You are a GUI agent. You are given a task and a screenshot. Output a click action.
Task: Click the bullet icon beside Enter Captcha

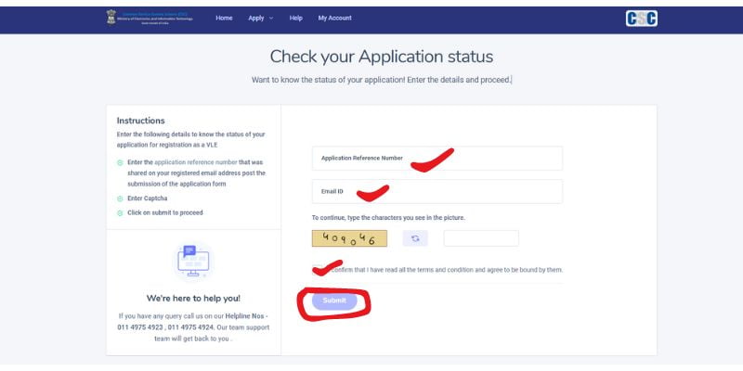[120, 198]
